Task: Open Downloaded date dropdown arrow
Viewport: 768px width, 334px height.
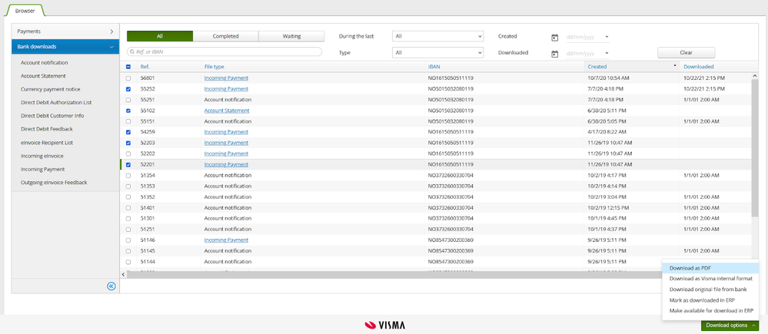Action: 607,53
